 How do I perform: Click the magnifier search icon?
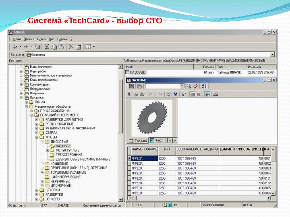189,86
